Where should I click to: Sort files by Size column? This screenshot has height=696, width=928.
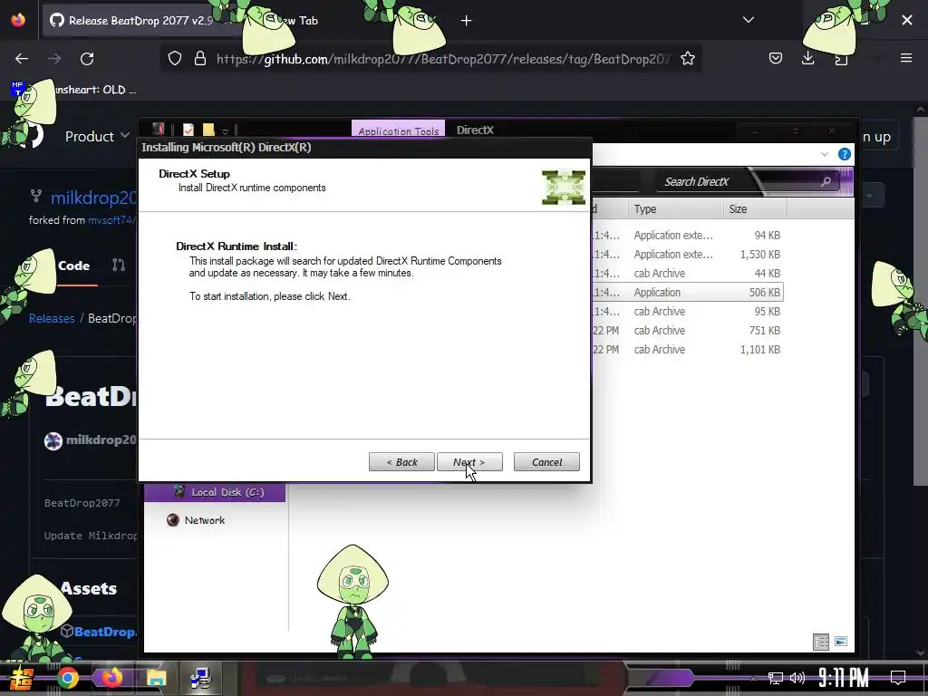click(755, 209)
